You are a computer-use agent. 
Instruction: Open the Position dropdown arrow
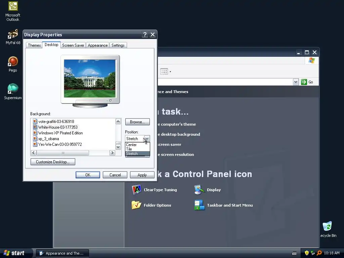point(146,139)
